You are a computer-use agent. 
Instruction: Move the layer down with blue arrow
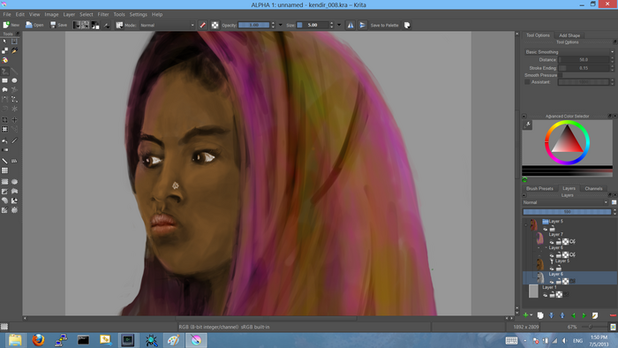pos(552,315)
